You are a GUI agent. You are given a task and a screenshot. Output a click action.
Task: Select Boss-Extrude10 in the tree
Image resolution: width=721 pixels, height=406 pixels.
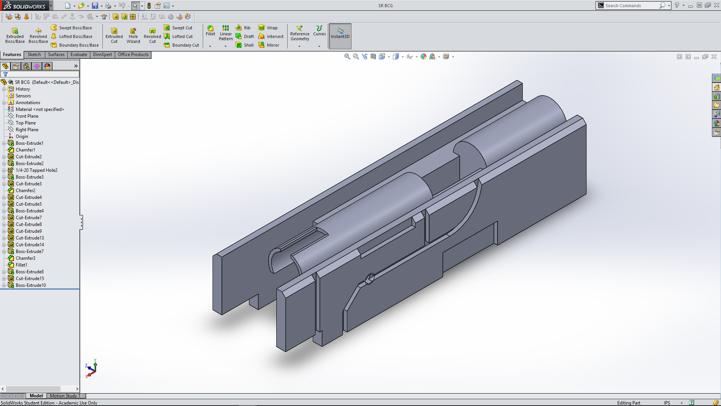(x=30, y=285)
